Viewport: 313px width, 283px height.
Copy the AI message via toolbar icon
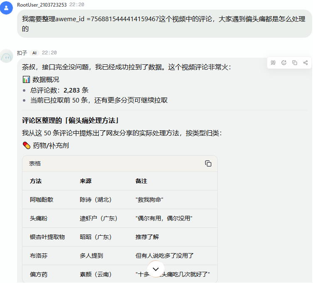[x=295, y=63]
